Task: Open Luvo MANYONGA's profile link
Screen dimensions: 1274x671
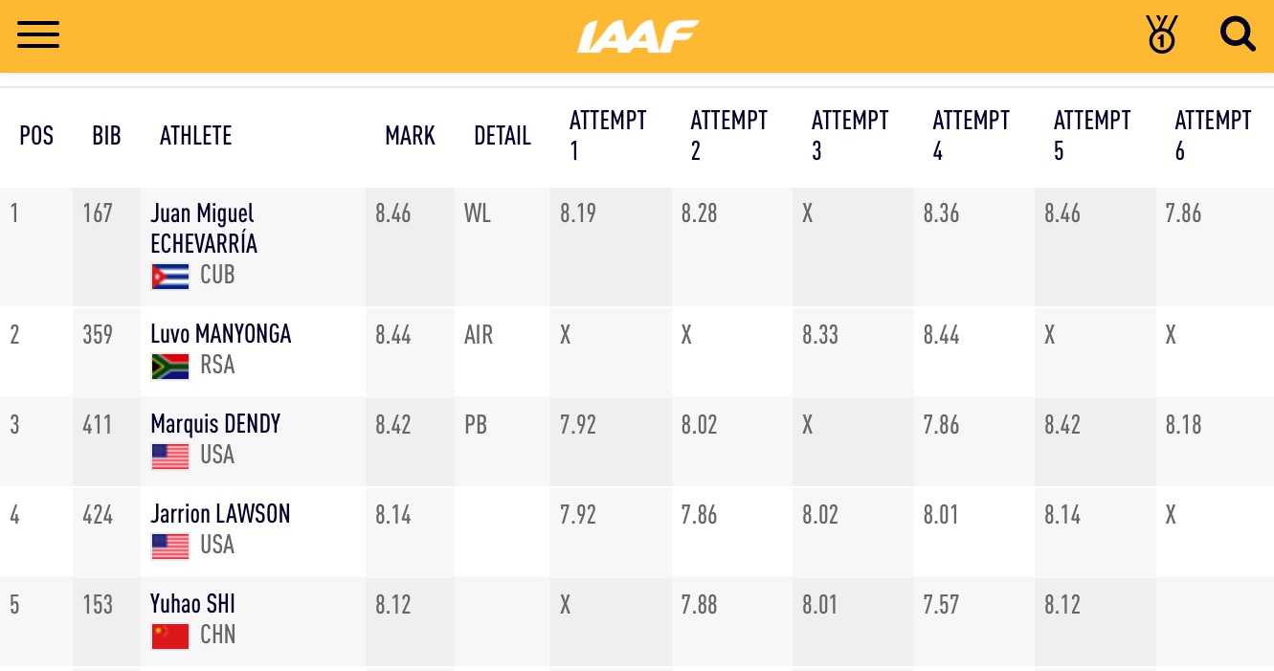Action: coord(220,334)
